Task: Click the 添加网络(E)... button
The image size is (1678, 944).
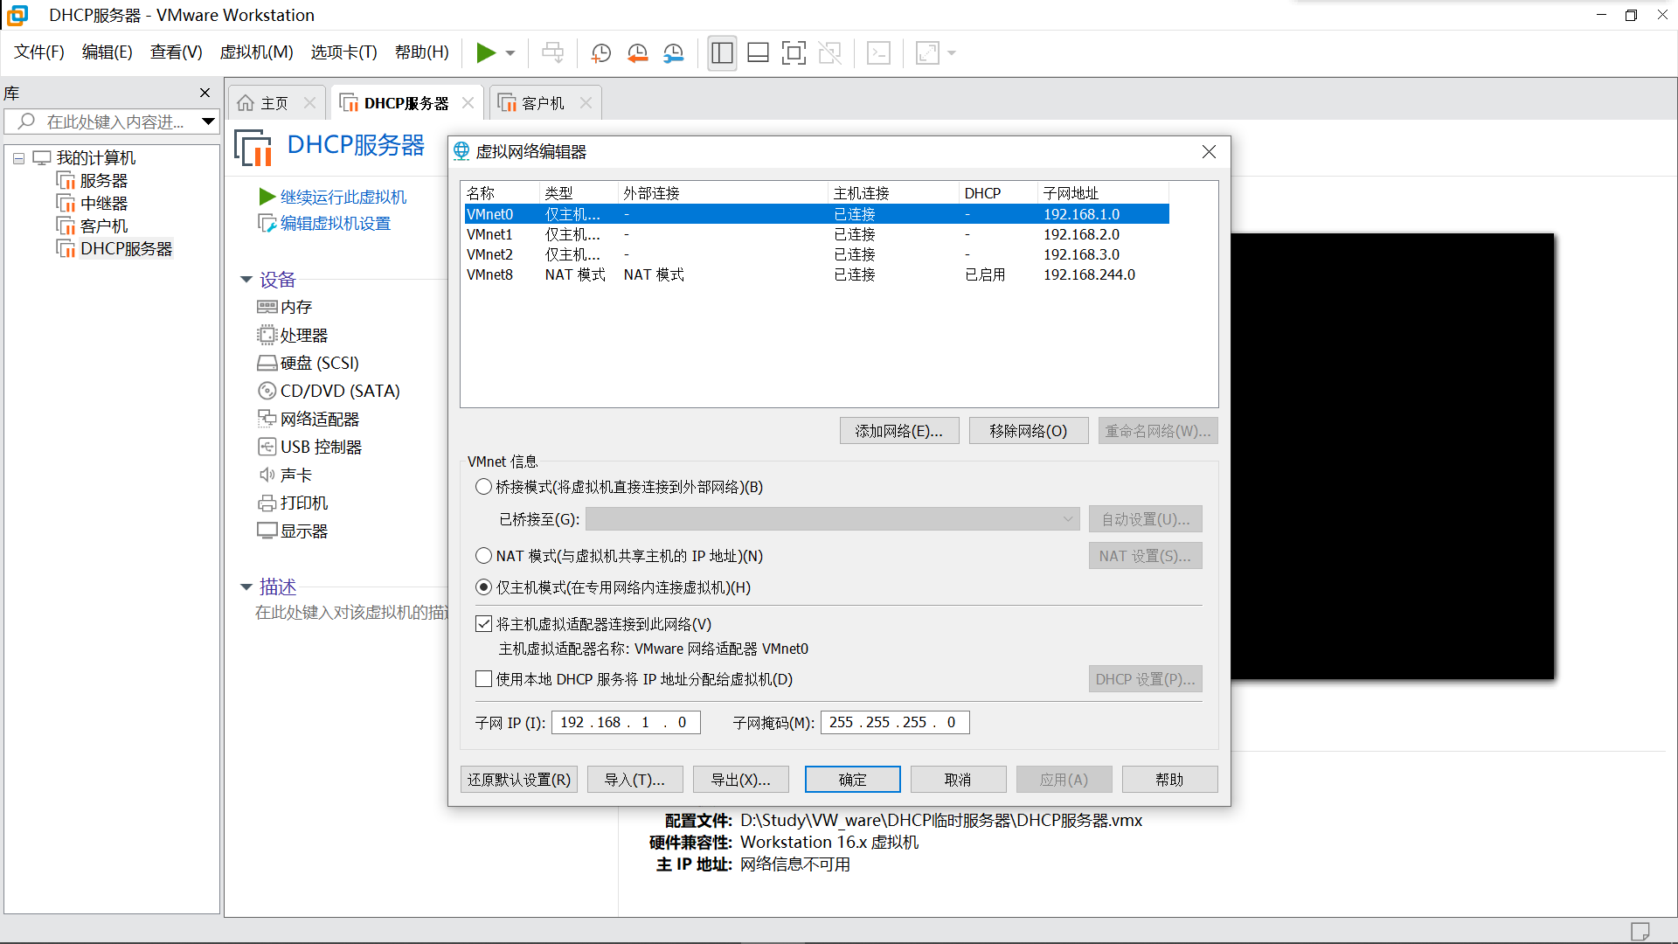Action: pyautogui.click(x=898, y=431)
